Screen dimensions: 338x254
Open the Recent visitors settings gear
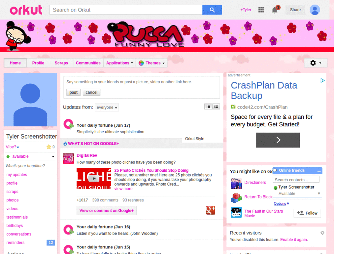click(322, 233)
